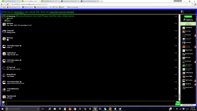Click Captainofcool avatar in user list
197x111 pixels.
coord(184,28)
